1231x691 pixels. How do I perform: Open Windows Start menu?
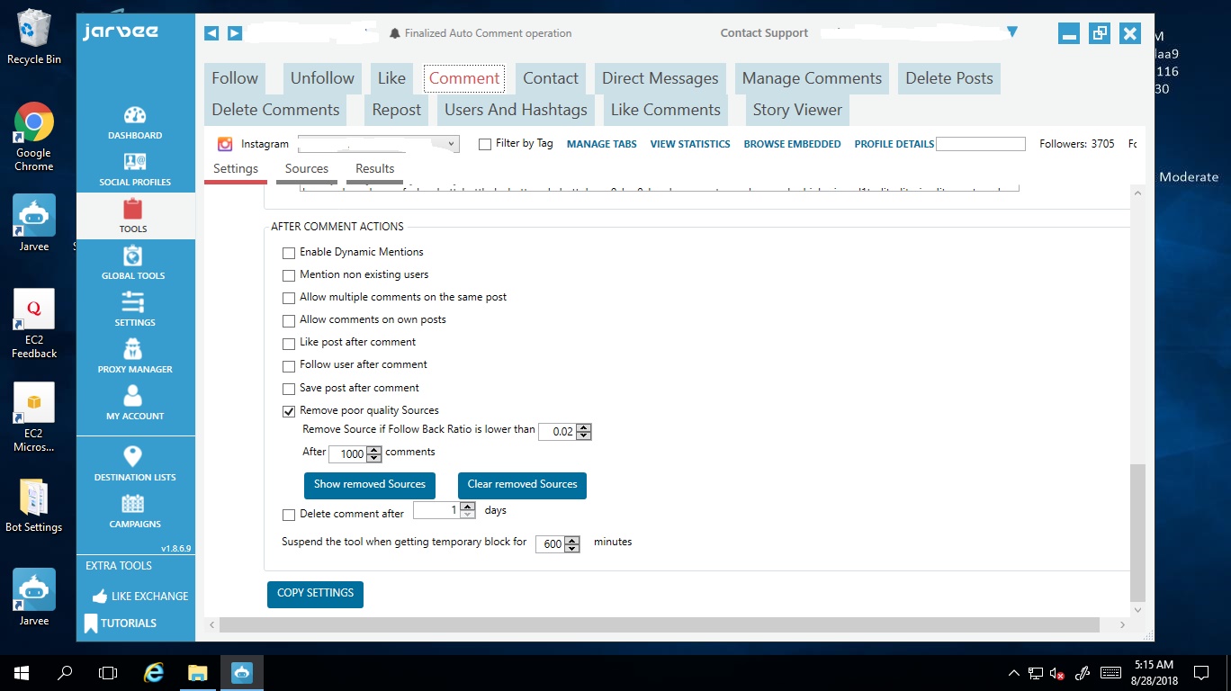click(x=22, y=673)
